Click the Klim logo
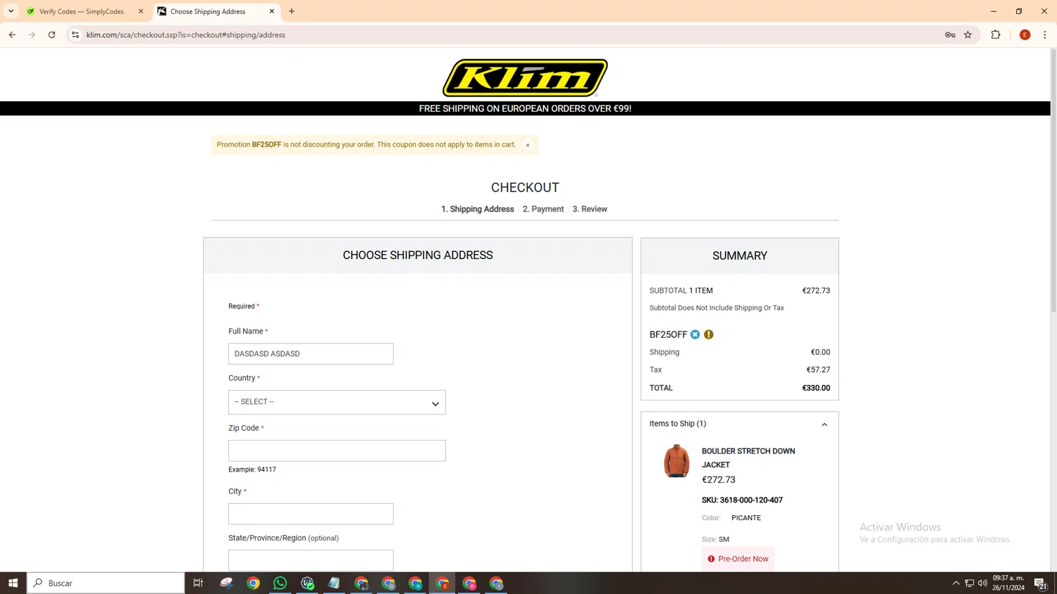 point(525,77)
